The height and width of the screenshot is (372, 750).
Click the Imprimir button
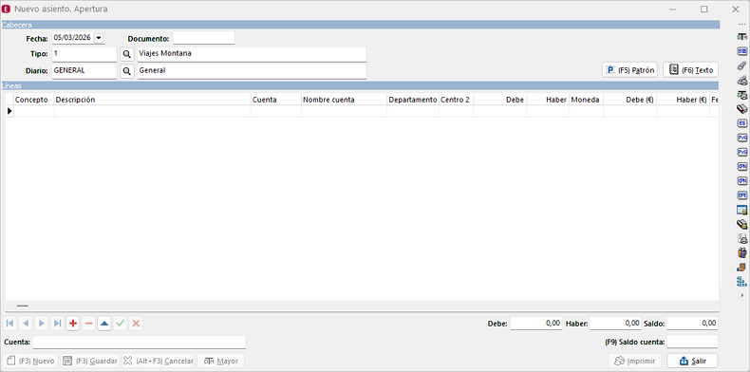coord(635,361)
